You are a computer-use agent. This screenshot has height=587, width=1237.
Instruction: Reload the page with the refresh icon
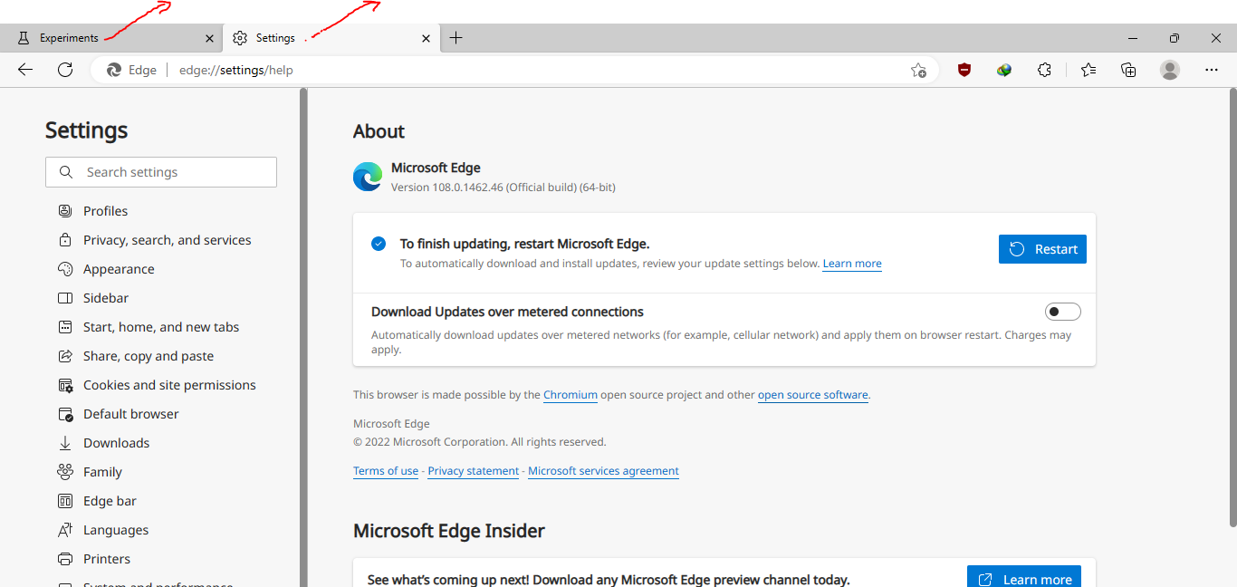pyautogui.click(x=65, y=70)
